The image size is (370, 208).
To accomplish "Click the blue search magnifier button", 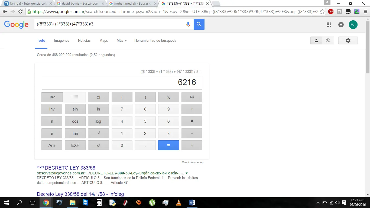I will click(x=199, y=24).
